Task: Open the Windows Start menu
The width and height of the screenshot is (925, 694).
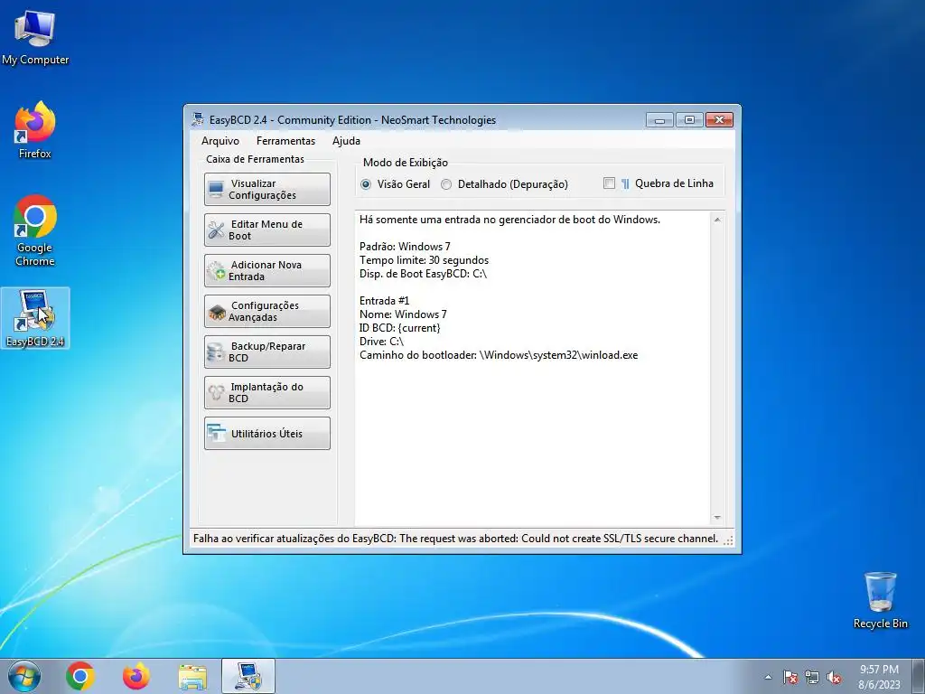Action: (24, 676)
